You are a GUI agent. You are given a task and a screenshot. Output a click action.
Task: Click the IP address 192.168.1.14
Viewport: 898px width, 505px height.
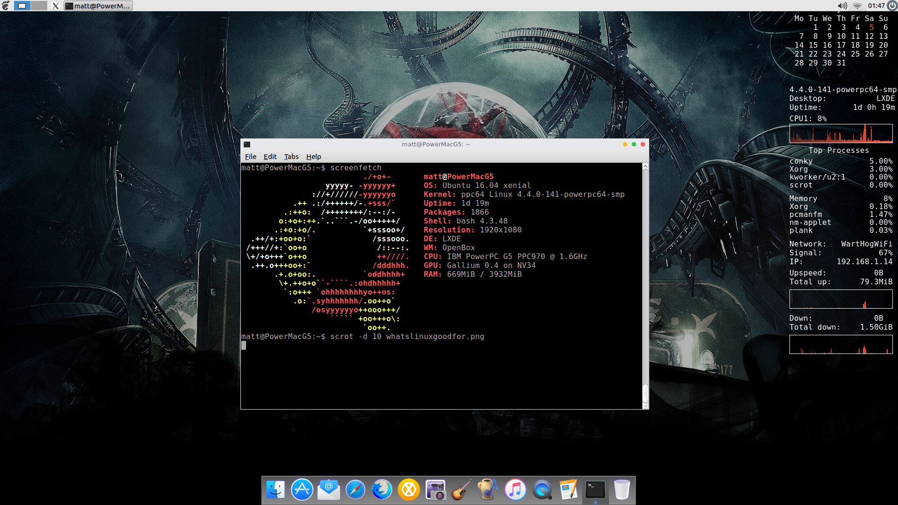pyautogui.click(x=864, y=262)
